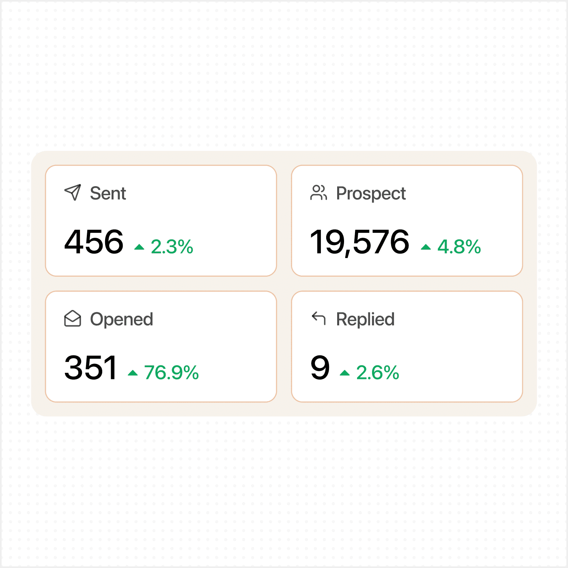568x568 pixels.
Task: Click the reply arrow Replied icon
Action: click(x=318, y=318)
